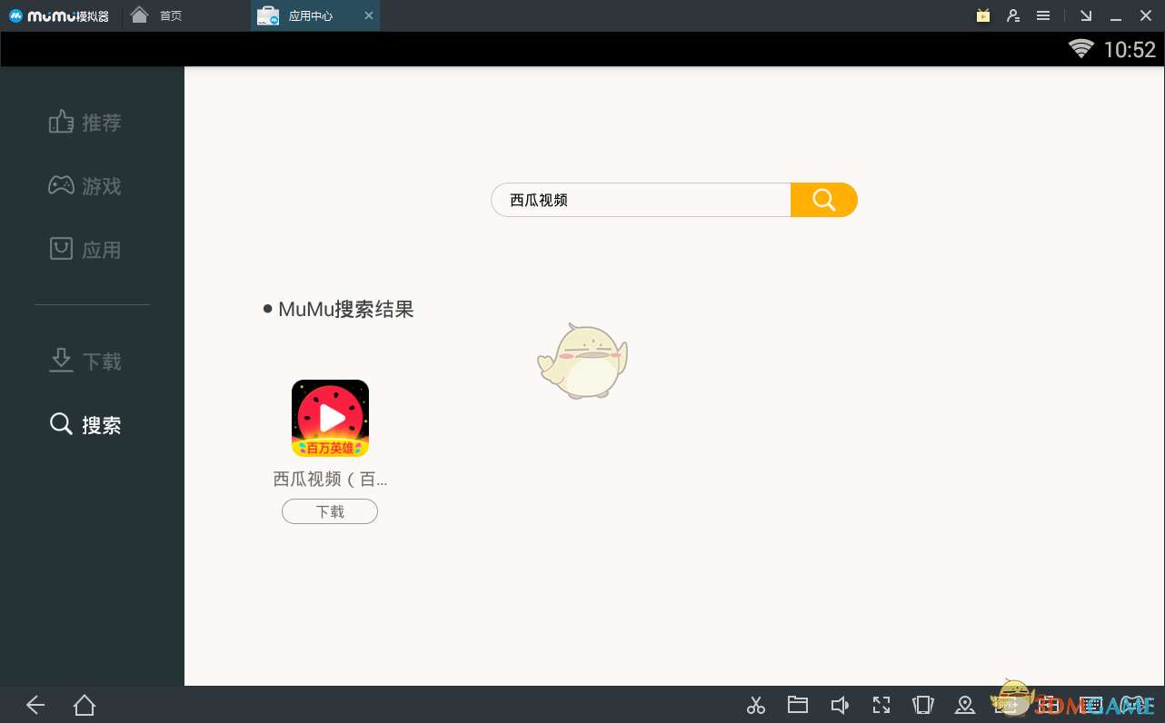Click the rotate screen icon
Image resolution: width=1165 pixels, height=723 pixels.
click(923, 705)
